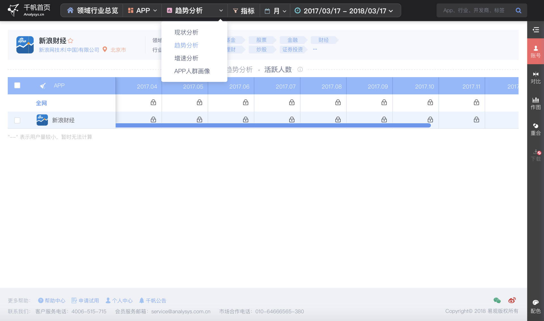This screenshot has height=321, width=544.
Task: Toggle the select-all checkbox in APP header
Action: [17, 85]
